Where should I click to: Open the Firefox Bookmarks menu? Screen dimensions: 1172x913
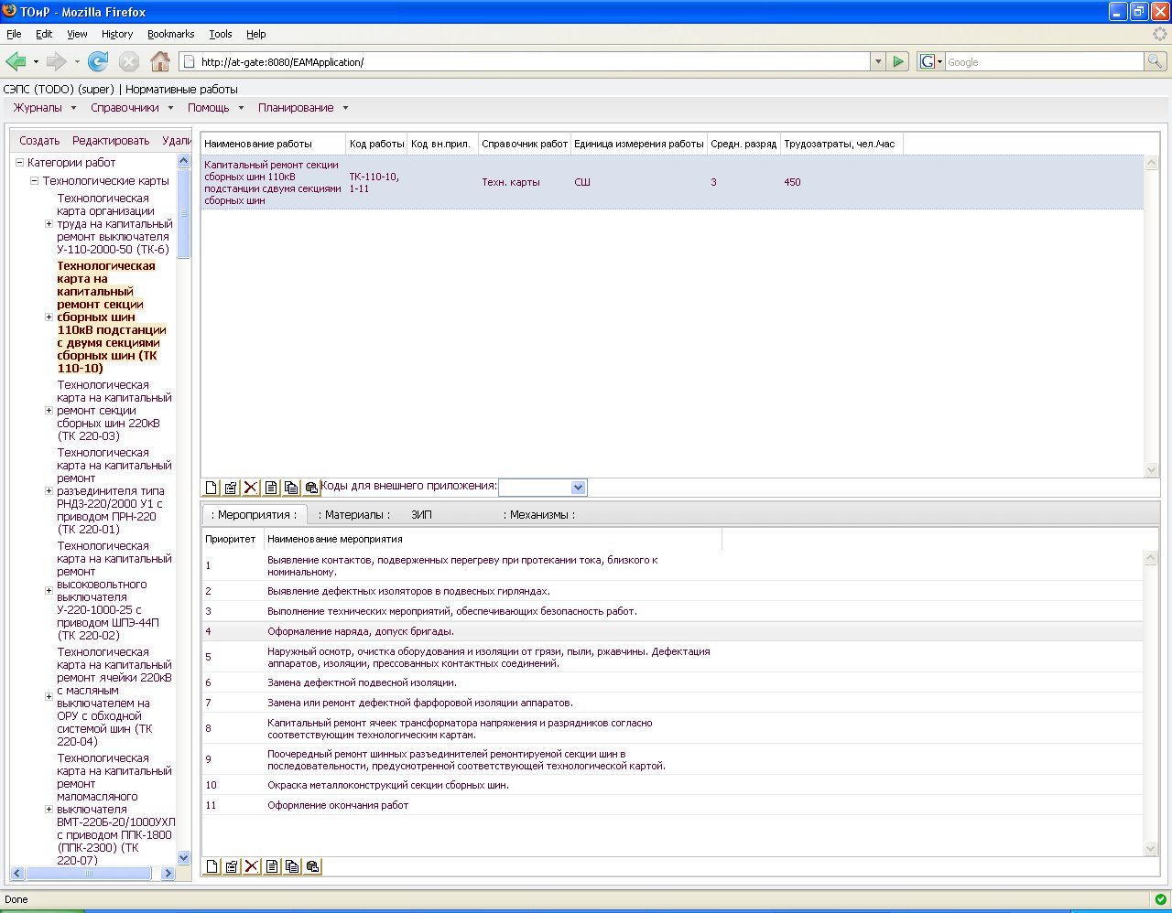tap(170, 34)
